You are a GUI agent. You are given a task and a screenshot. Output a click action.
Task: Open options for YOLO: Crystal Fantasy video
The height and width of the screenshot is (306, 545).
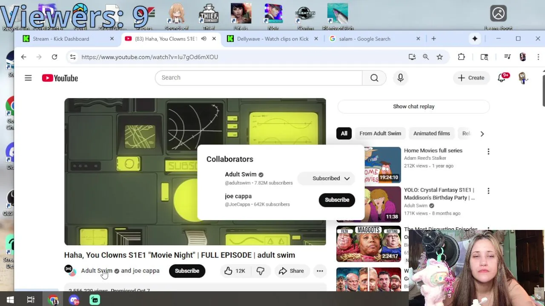pos(488,191)
